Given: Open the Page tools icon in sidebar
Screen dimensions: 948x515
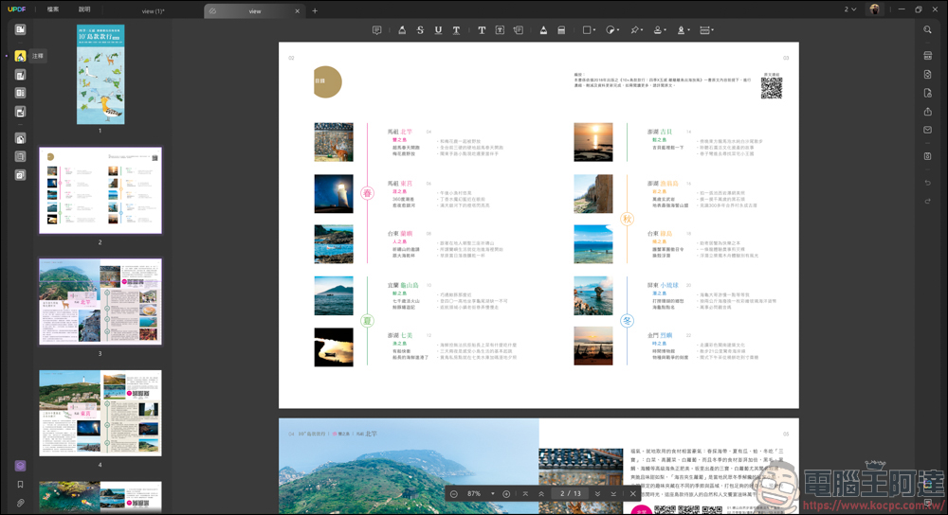Looking at the screenshot, I should click(20, 138).
